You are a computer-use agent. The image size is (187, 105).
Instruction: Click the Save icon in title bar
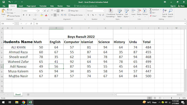click(4, 2)
